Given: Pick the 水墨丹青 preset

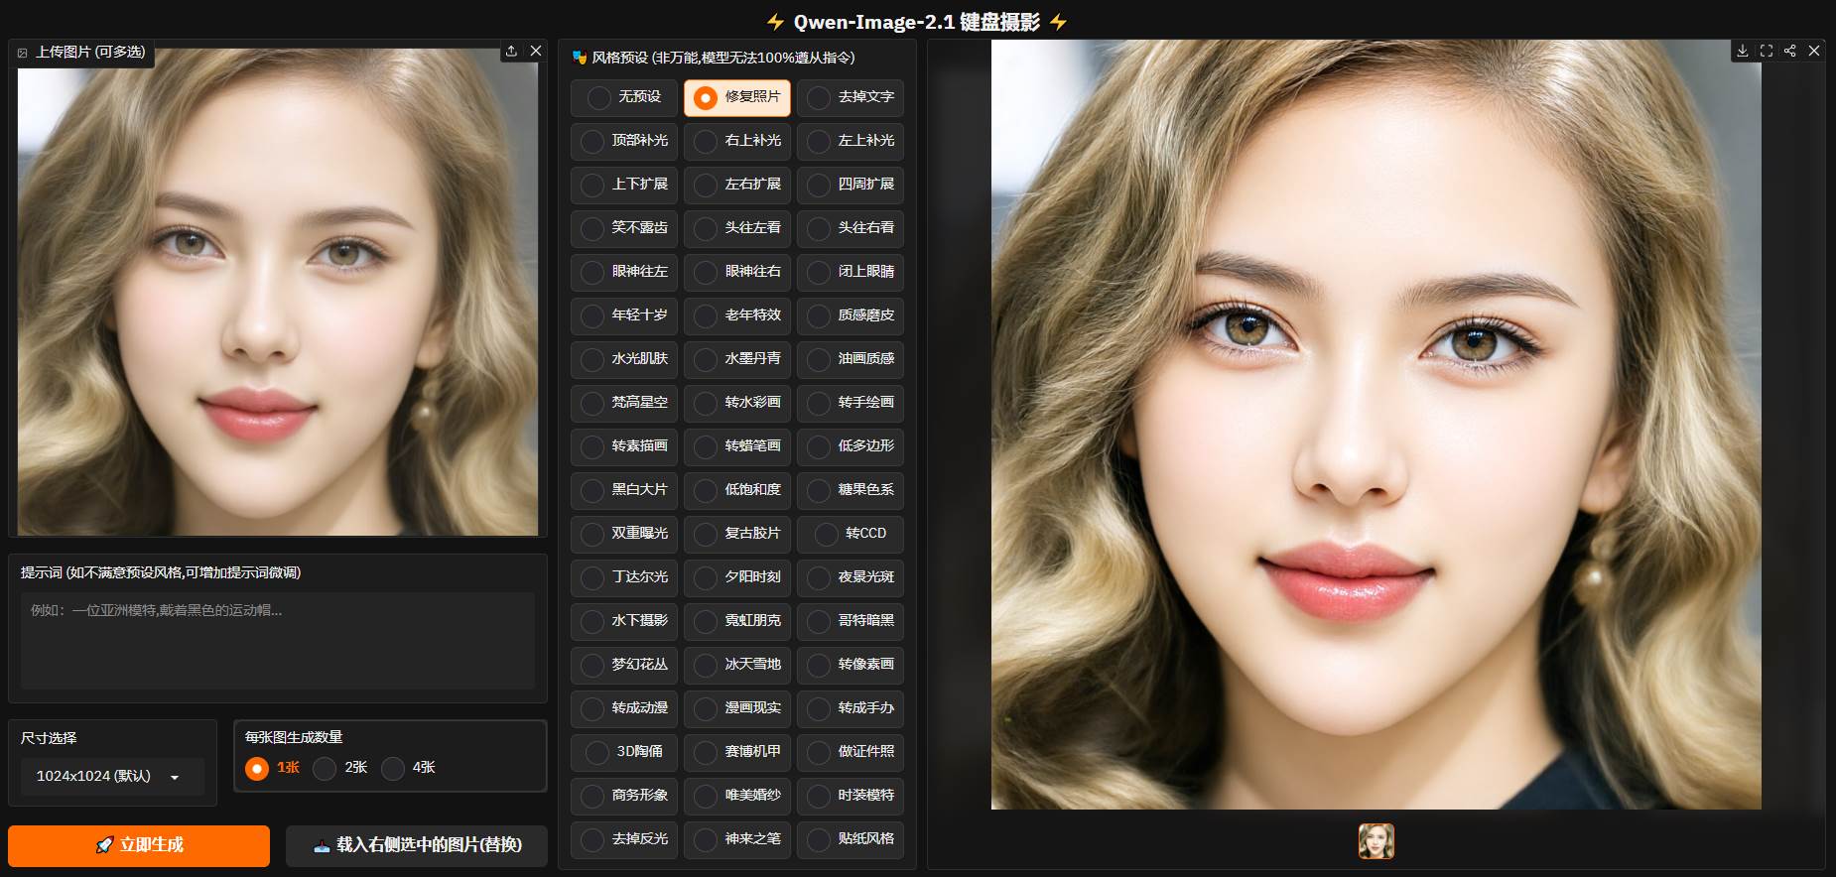Looking at the screenshot, I should [737, 359].
